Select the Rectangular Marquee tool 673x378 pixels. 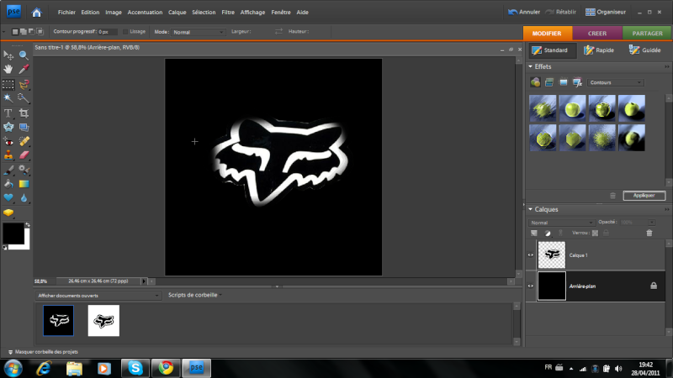click(x=8, y=85)
